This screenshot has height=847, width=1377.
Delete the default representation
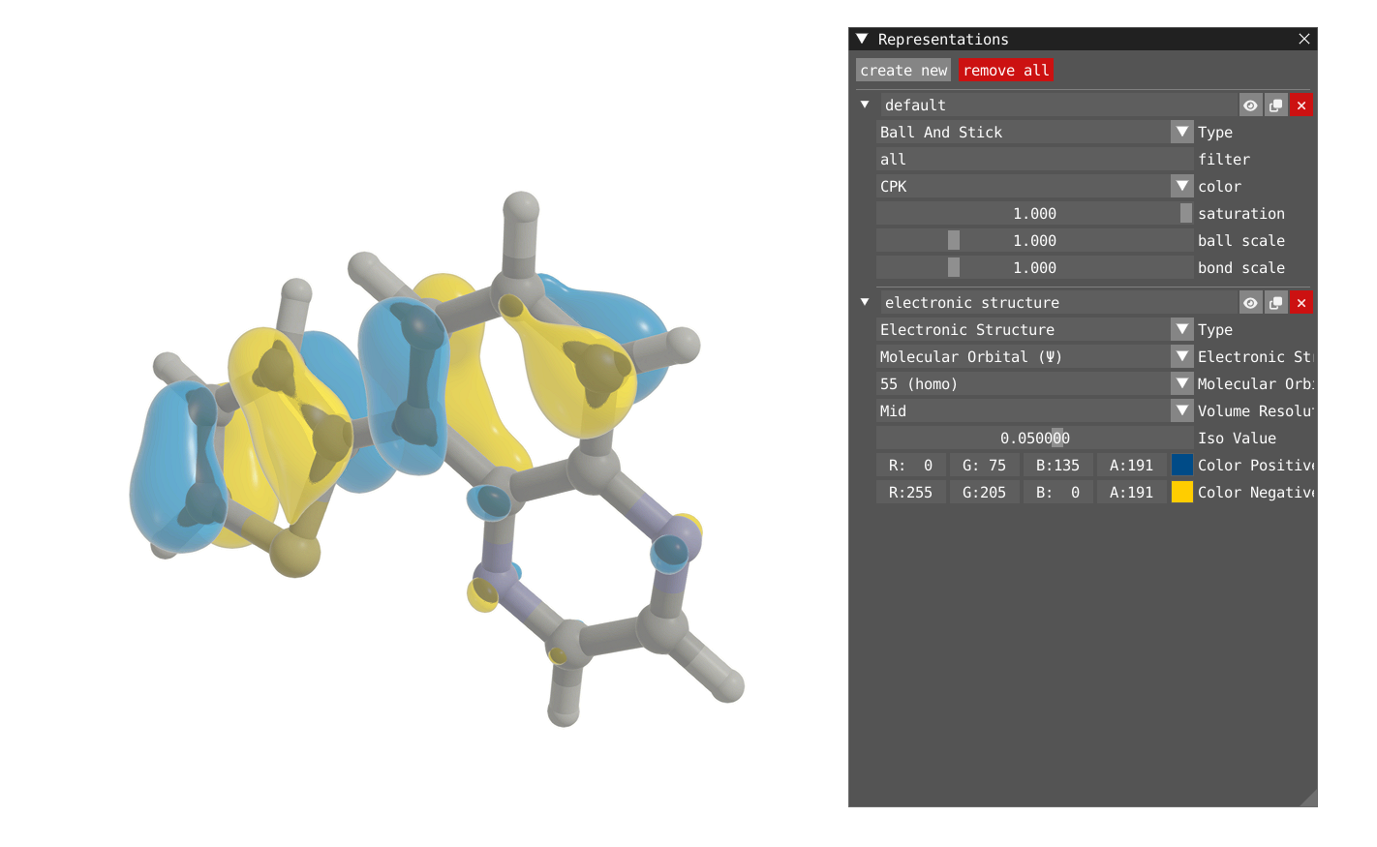(1301, 106)
